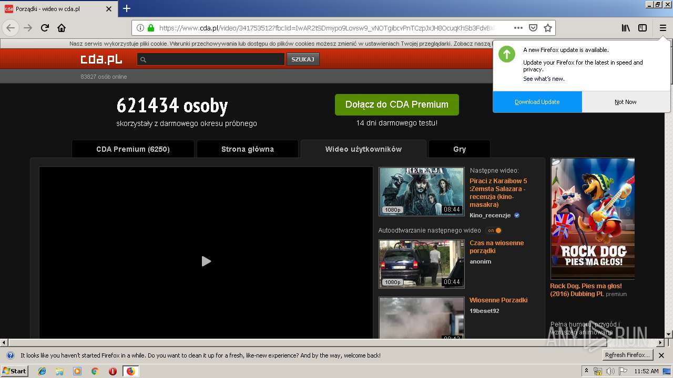Screen dimensions: 673x378
Task: Open Piraci z Karaibow 5 recenzja link
Action: (x=498, y=193)
